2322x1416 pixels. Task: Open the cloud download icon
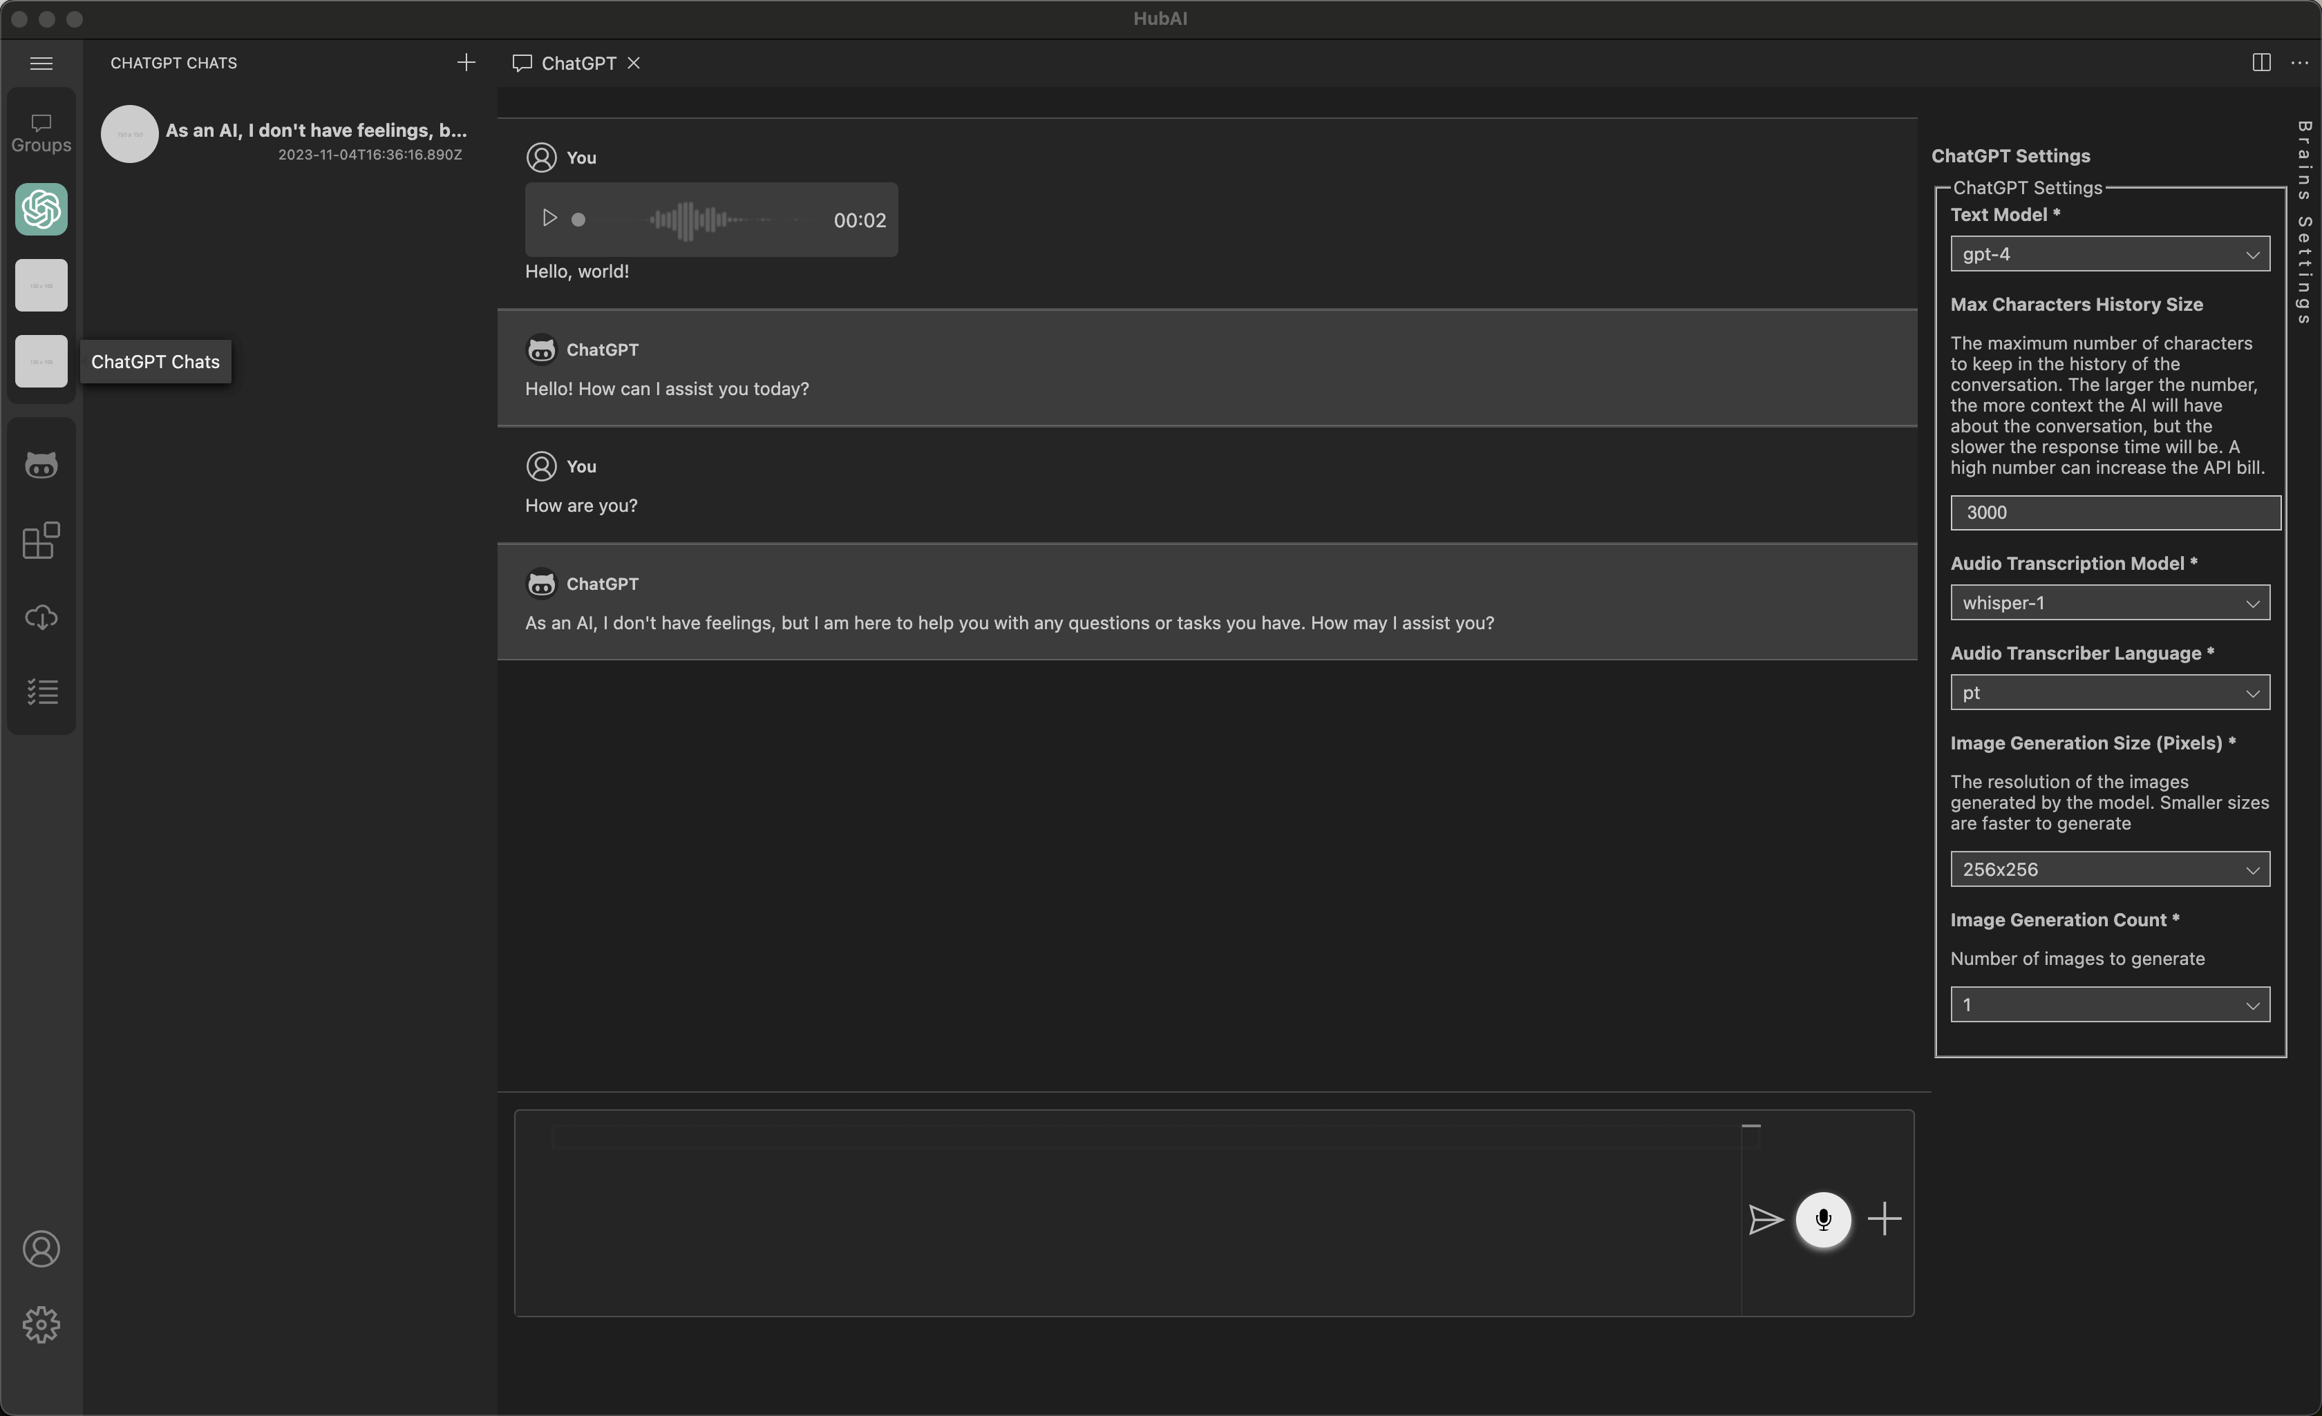click(41, 617)
